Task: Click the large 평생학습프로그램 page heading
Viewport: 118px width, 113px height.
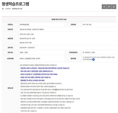Action: click(15, 4)
